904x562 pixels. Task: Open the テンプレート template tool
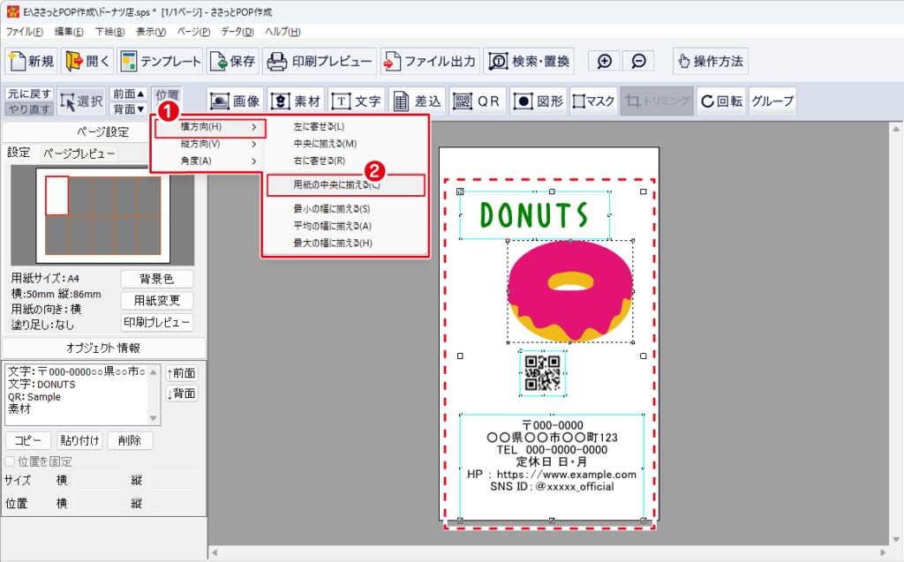[x=160, y=62]
